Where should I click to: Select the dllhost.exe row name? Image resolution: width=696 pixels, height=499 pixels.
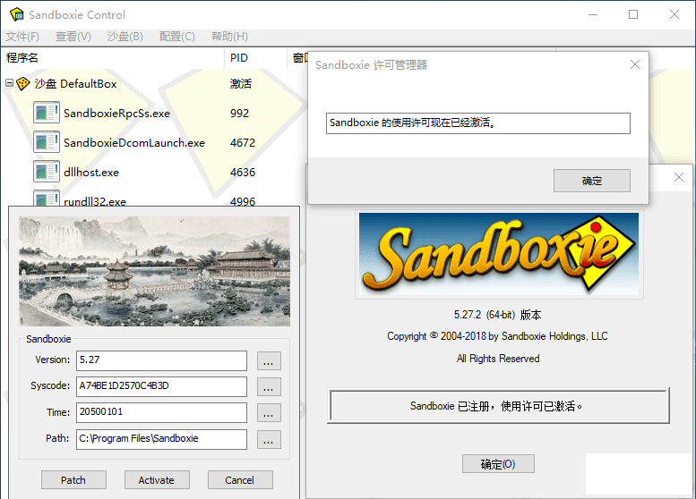pos(91,173)
